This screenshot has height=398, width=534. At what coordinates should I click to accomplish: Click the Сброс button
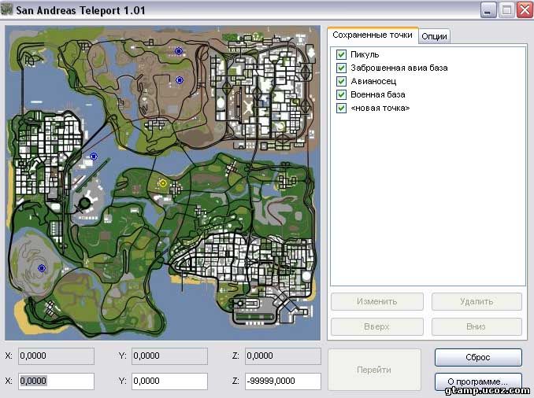click(478, 357)
